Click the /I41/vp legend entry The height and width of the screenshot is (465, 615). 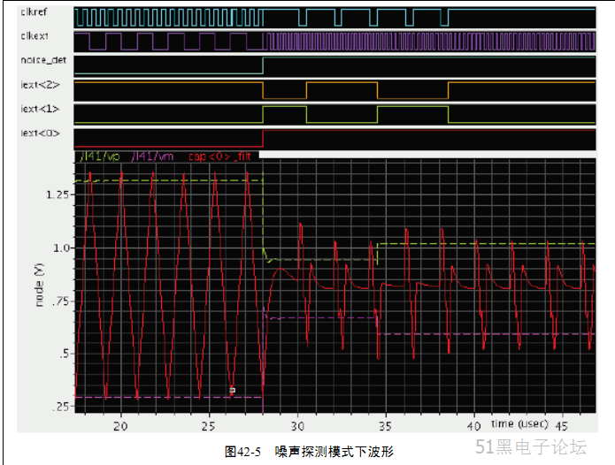100,156
